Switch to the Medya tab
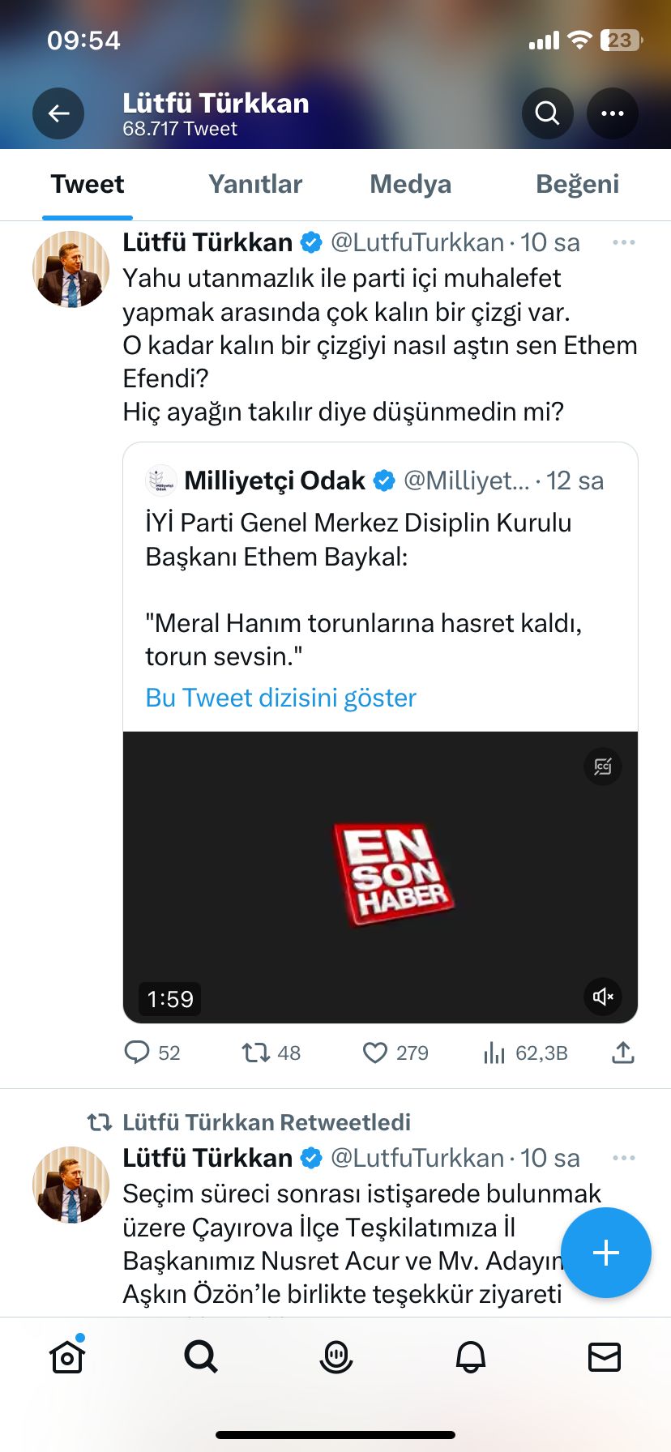 tap(410, 184)
